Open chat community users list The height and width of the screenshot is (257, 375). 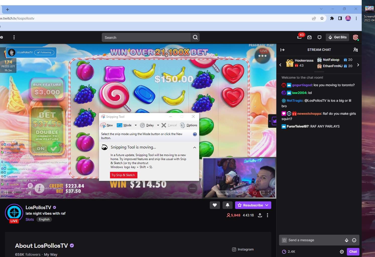[356, 50]
